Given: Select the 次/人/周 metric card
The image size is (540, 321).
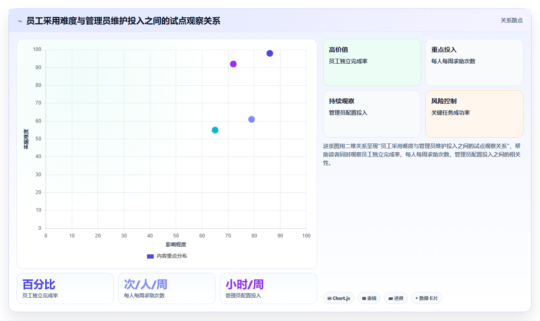Looking at the screenshot, I should pyautogui.click(x=167, y=289).
